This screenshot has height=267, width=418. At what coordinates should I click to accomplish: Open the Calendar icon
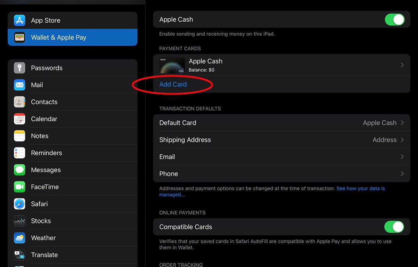coord(20,119)
